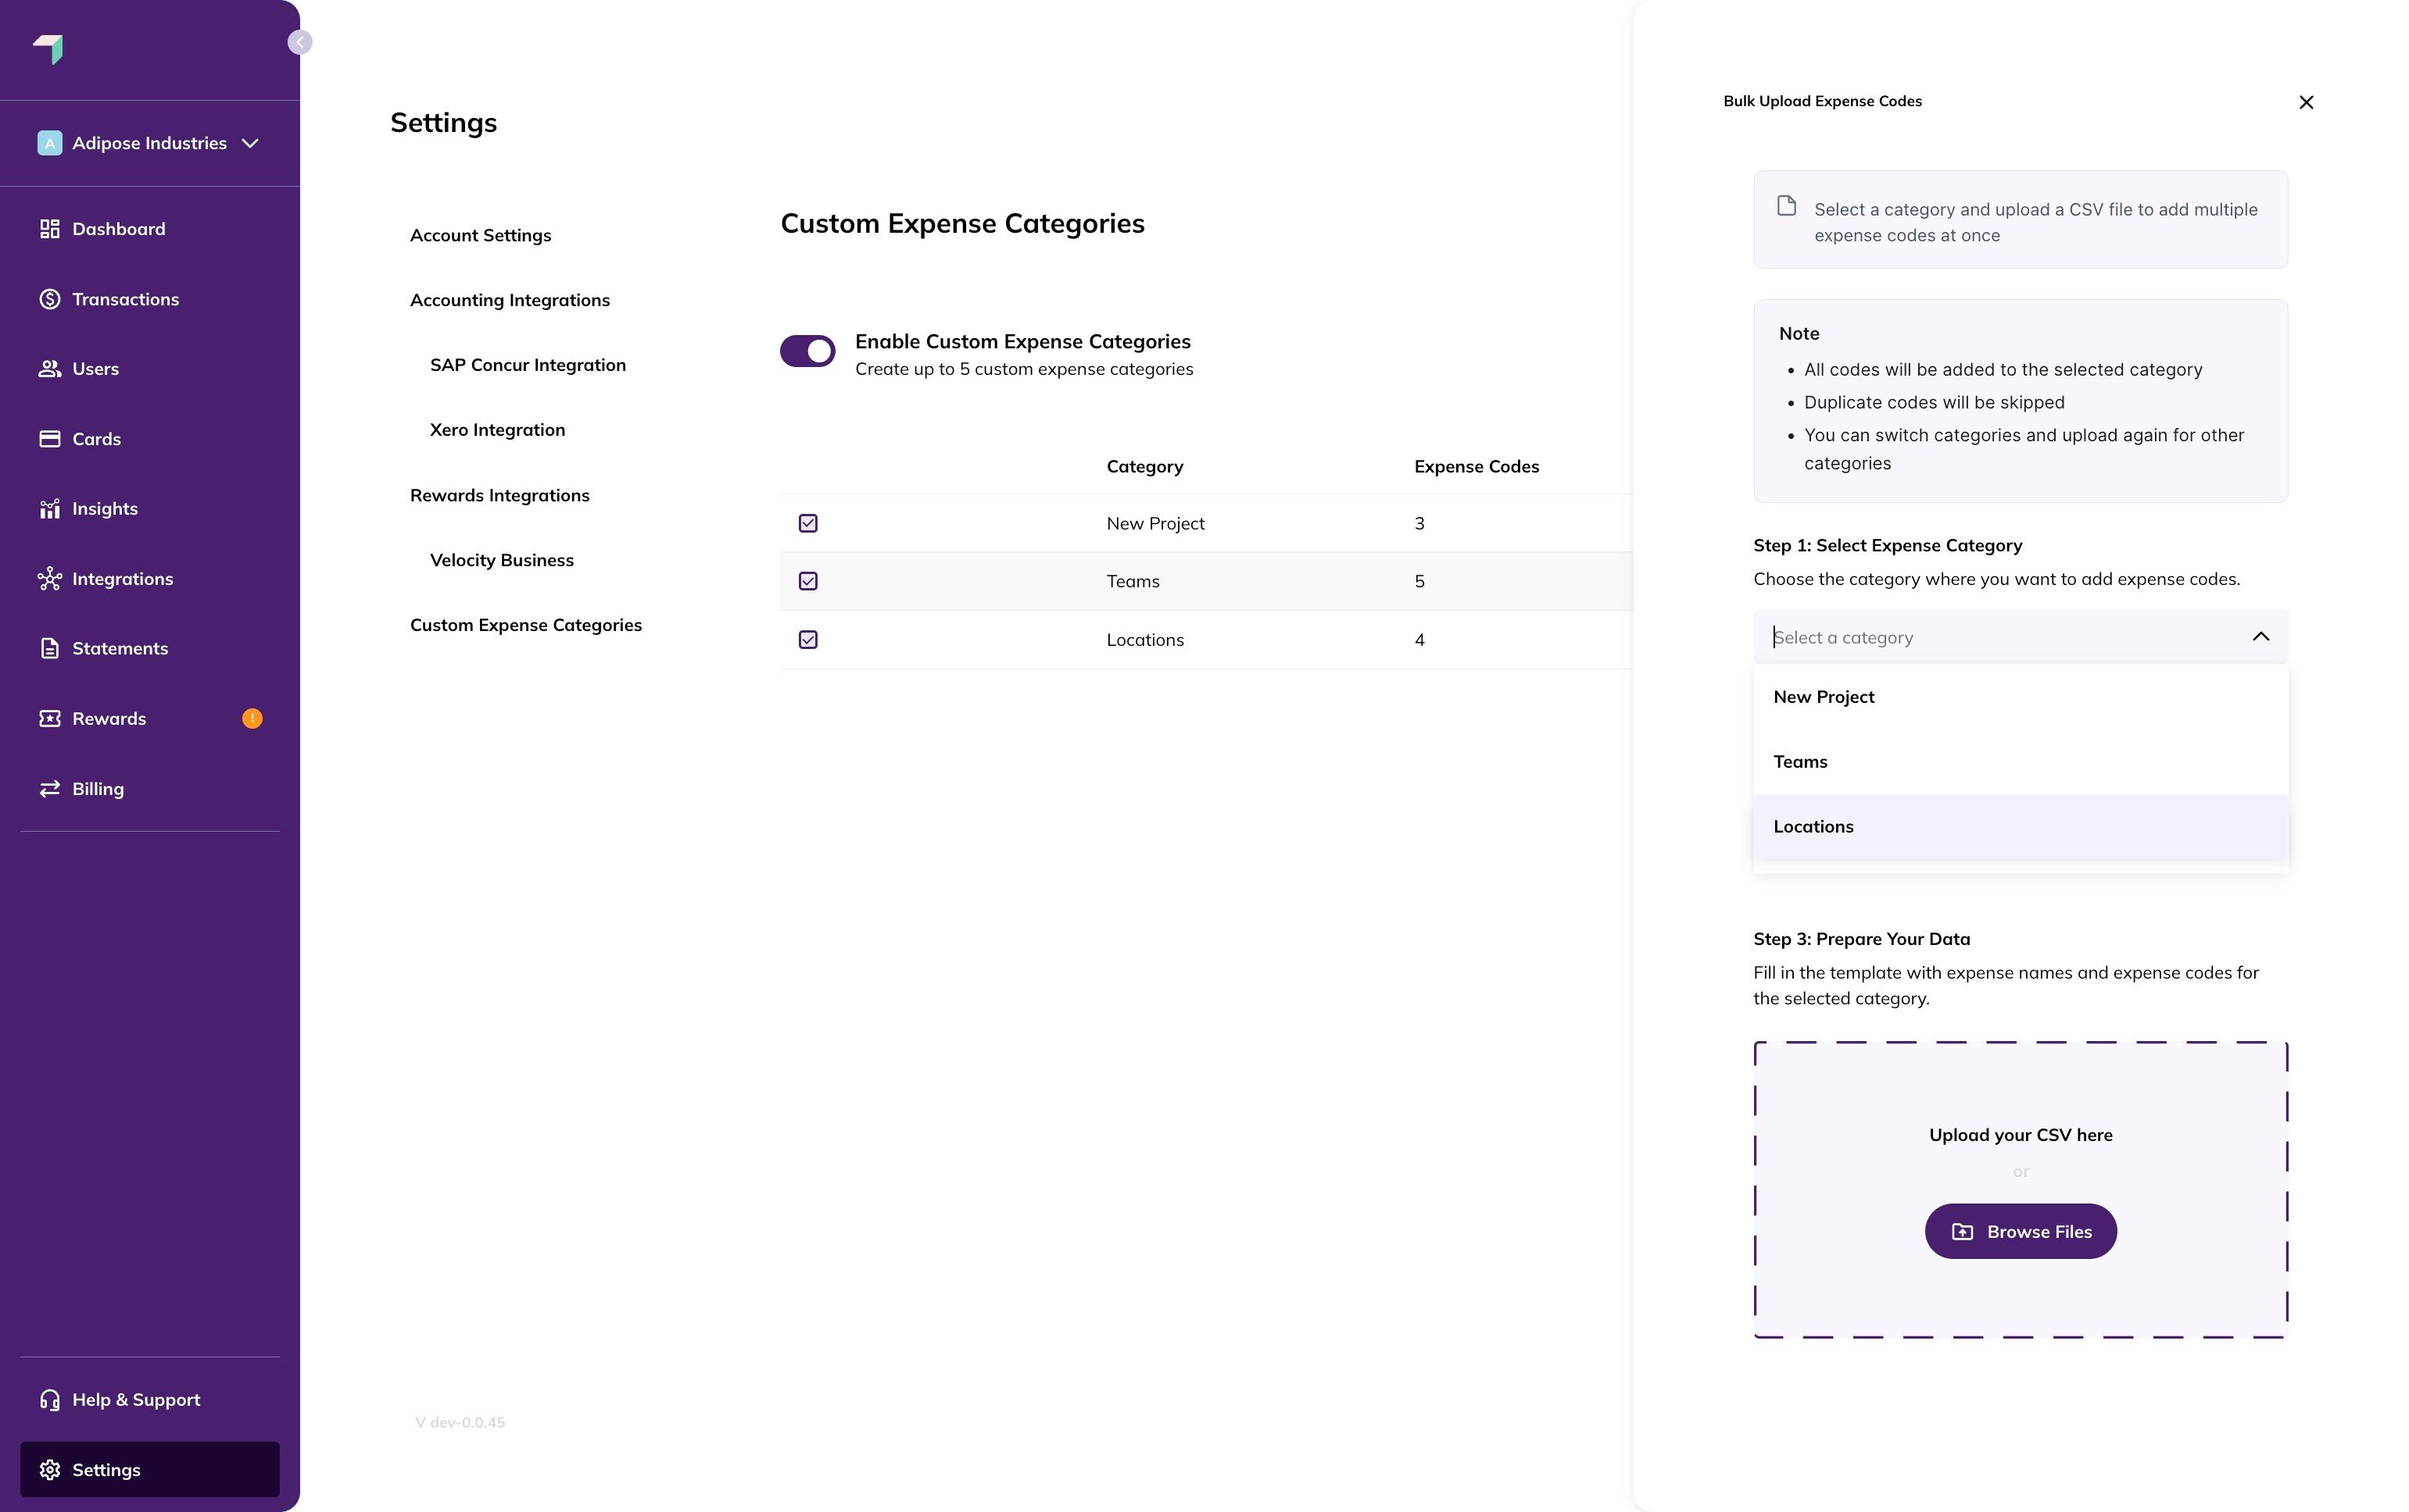Select the Transactions icon
The width and height of the screenshot is (2409, 1512).
(x=51, y=299)
